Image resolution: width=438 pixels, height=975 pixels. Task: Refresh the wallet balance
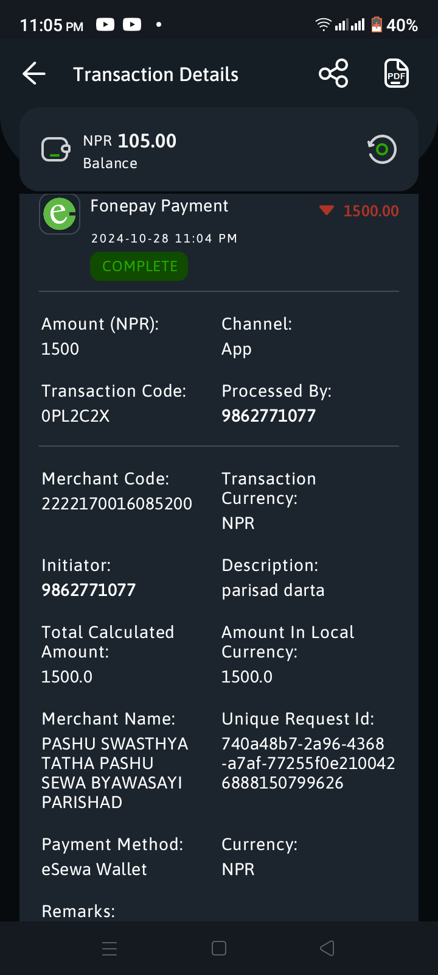381,149
